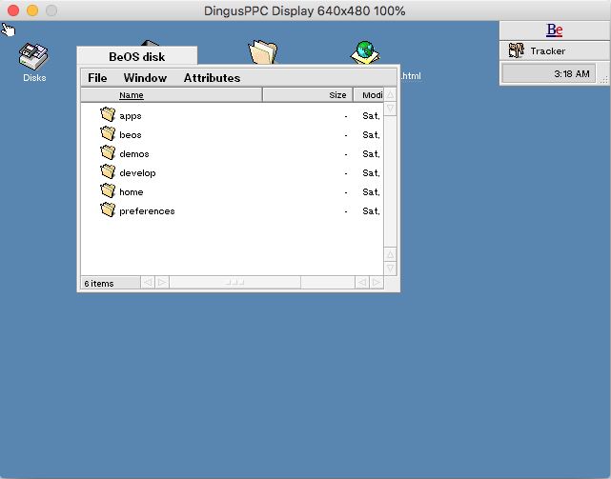Viewport: 611px width, 479px height.
Task: Open the Disks desktop icon
Action: tap(34, 56)
